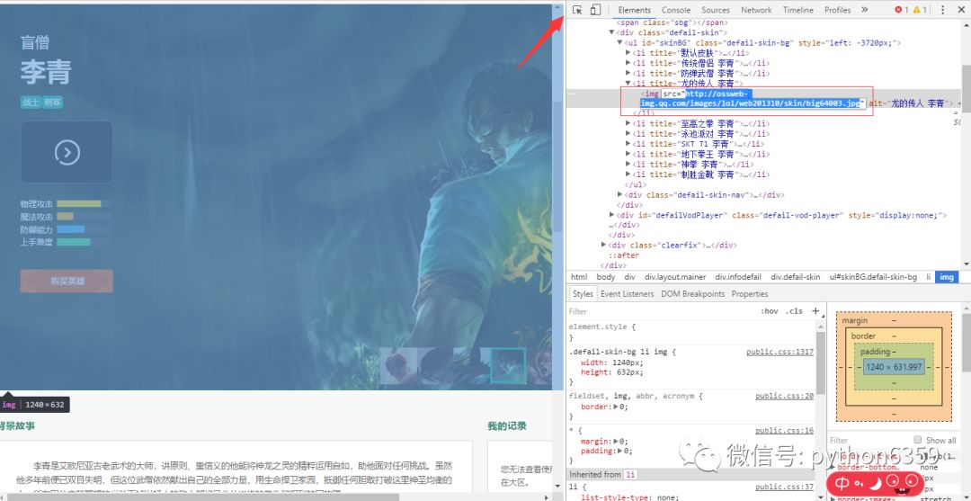Open the public.css:37 source link
The width and height of the screenshot is (971, 501).
pyautogui.click(x=784, y=487)
